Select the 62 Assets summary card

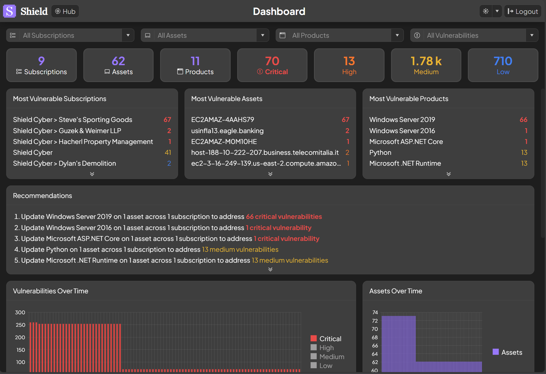(118, 65)
